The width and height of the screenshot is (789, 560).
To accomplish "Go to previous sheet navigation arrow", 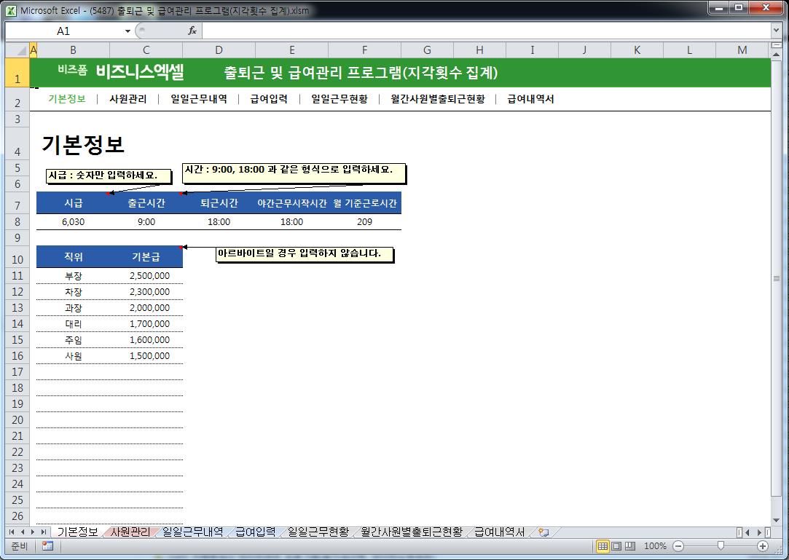I will point(22,532).
